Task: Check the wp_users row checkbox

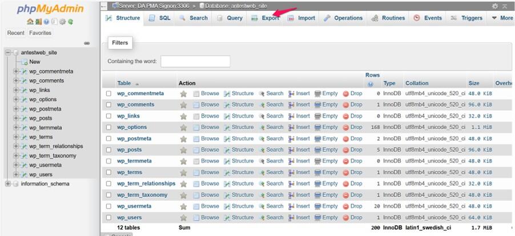Action: point(108,218)
